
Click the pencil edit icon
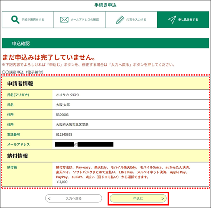[120, 20]
